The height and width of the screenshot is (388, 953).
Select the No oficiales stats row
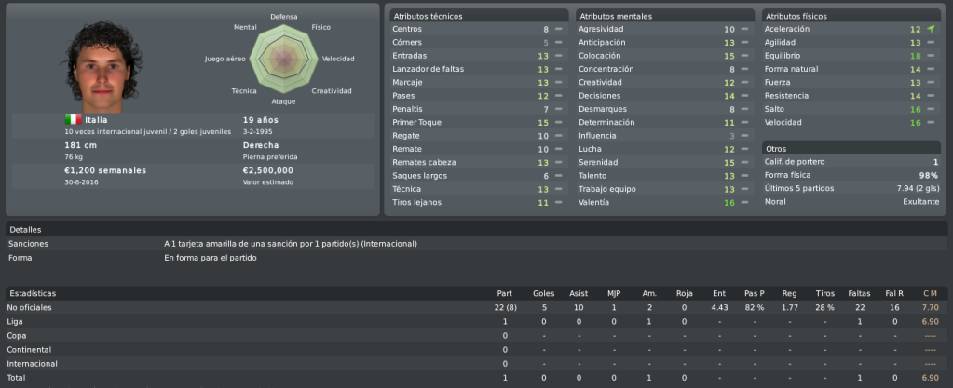coord(477,307)
